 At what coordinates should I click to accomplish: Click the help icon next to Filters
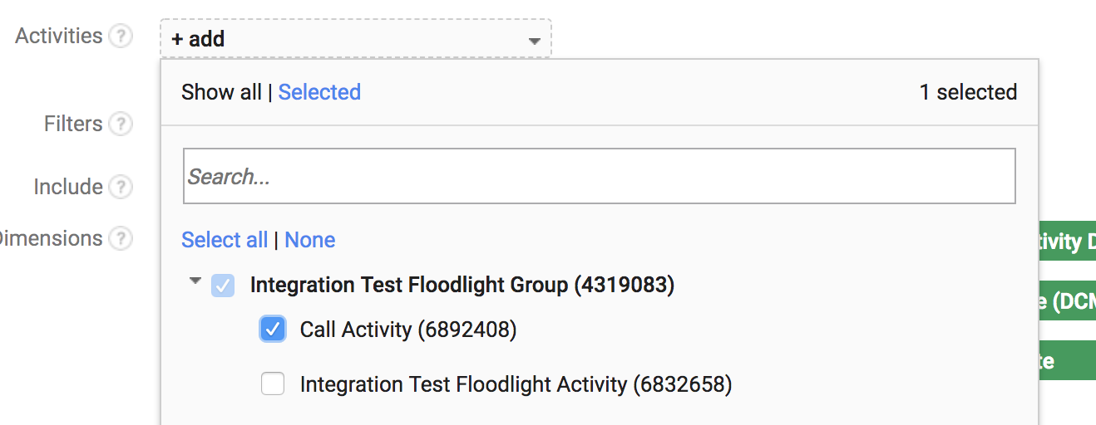tap(121, 125)
